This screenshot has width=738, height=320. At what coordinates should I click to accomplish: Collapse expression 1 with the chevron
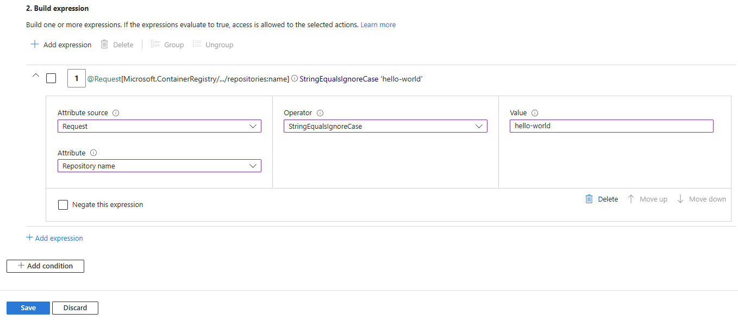pyautogui.click(x=36, y=76)
